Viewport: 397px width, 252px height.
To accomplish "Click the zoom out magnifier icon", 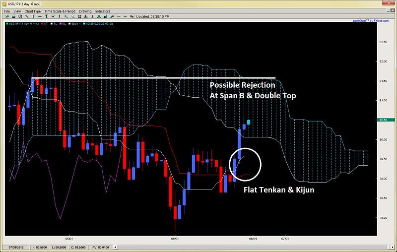I will 72,16.
